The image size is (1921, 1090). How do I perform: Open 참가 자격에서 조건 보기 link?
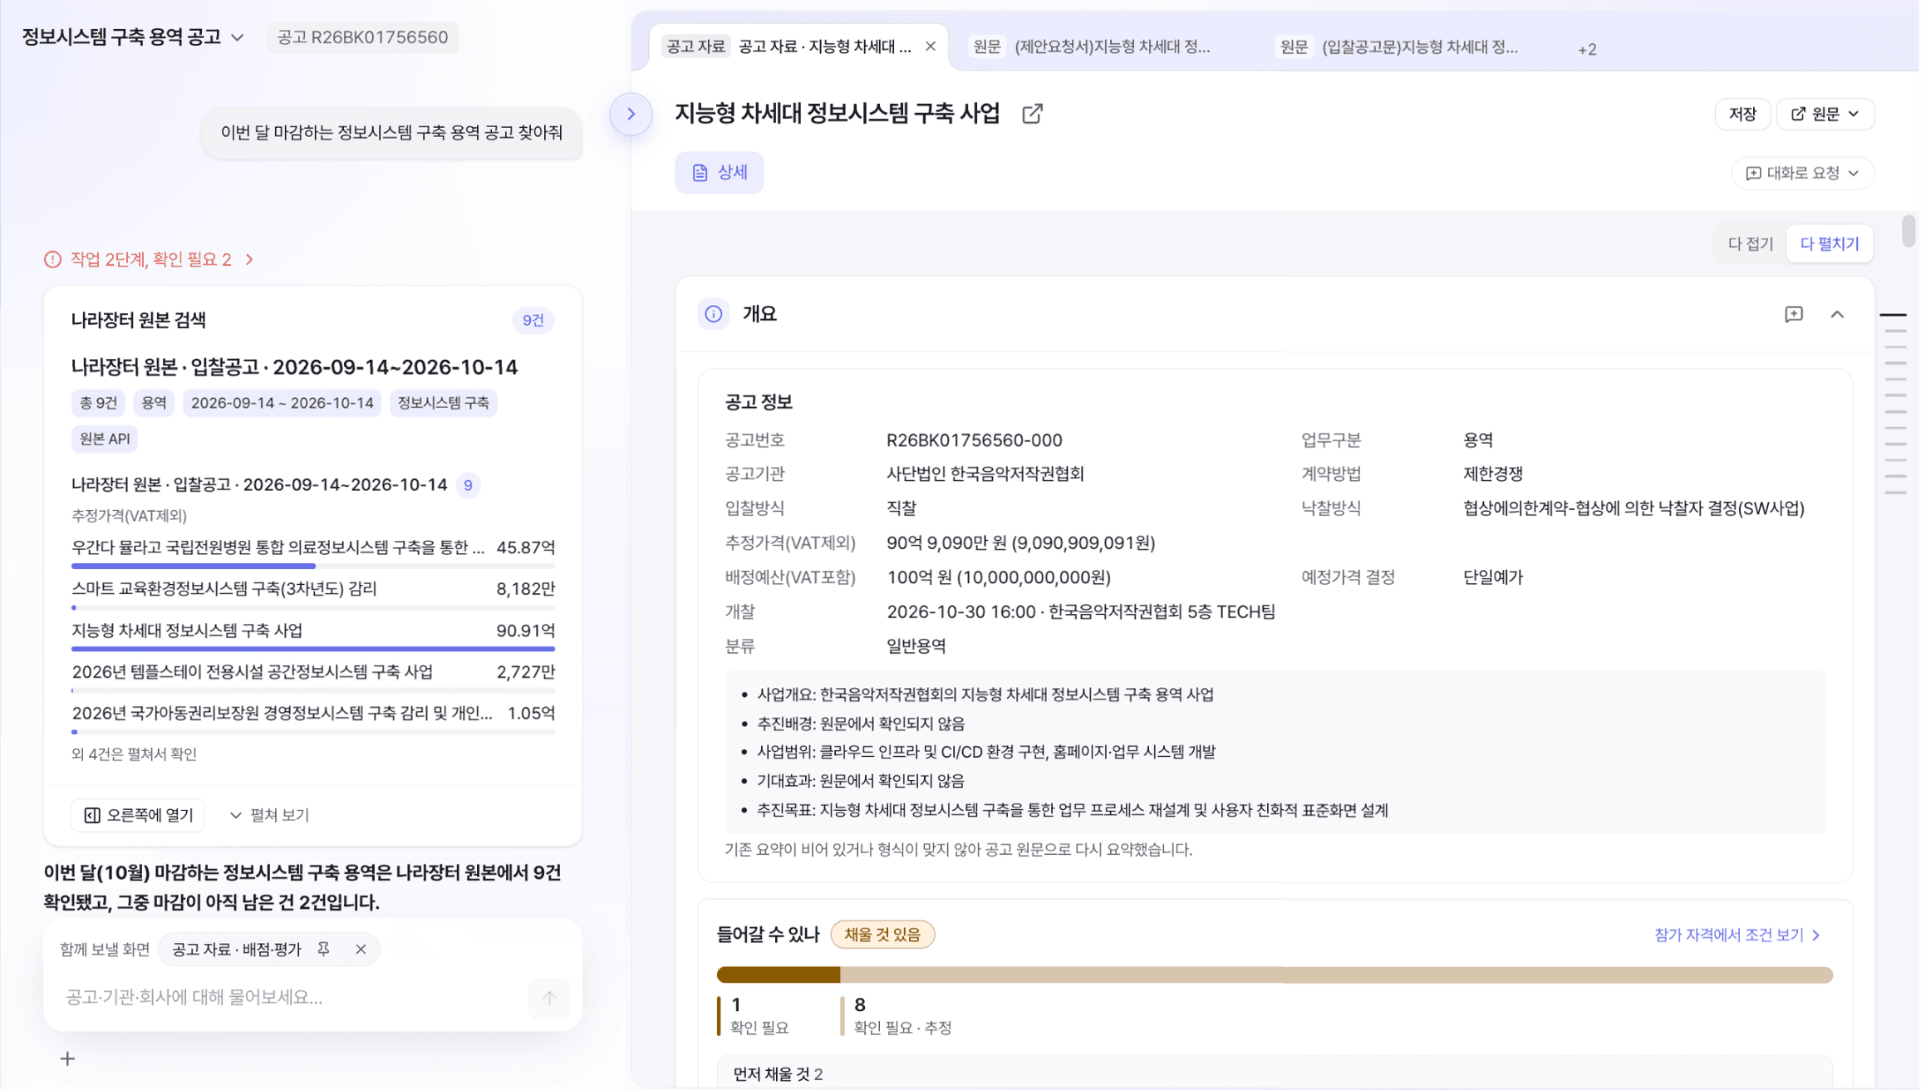1737,935
